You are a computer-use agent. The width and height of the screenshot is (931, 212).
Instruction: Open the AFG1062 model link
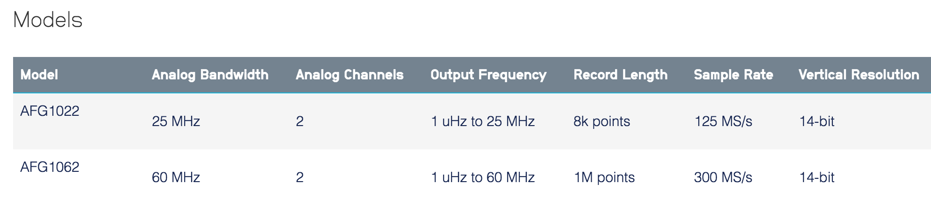50,167
